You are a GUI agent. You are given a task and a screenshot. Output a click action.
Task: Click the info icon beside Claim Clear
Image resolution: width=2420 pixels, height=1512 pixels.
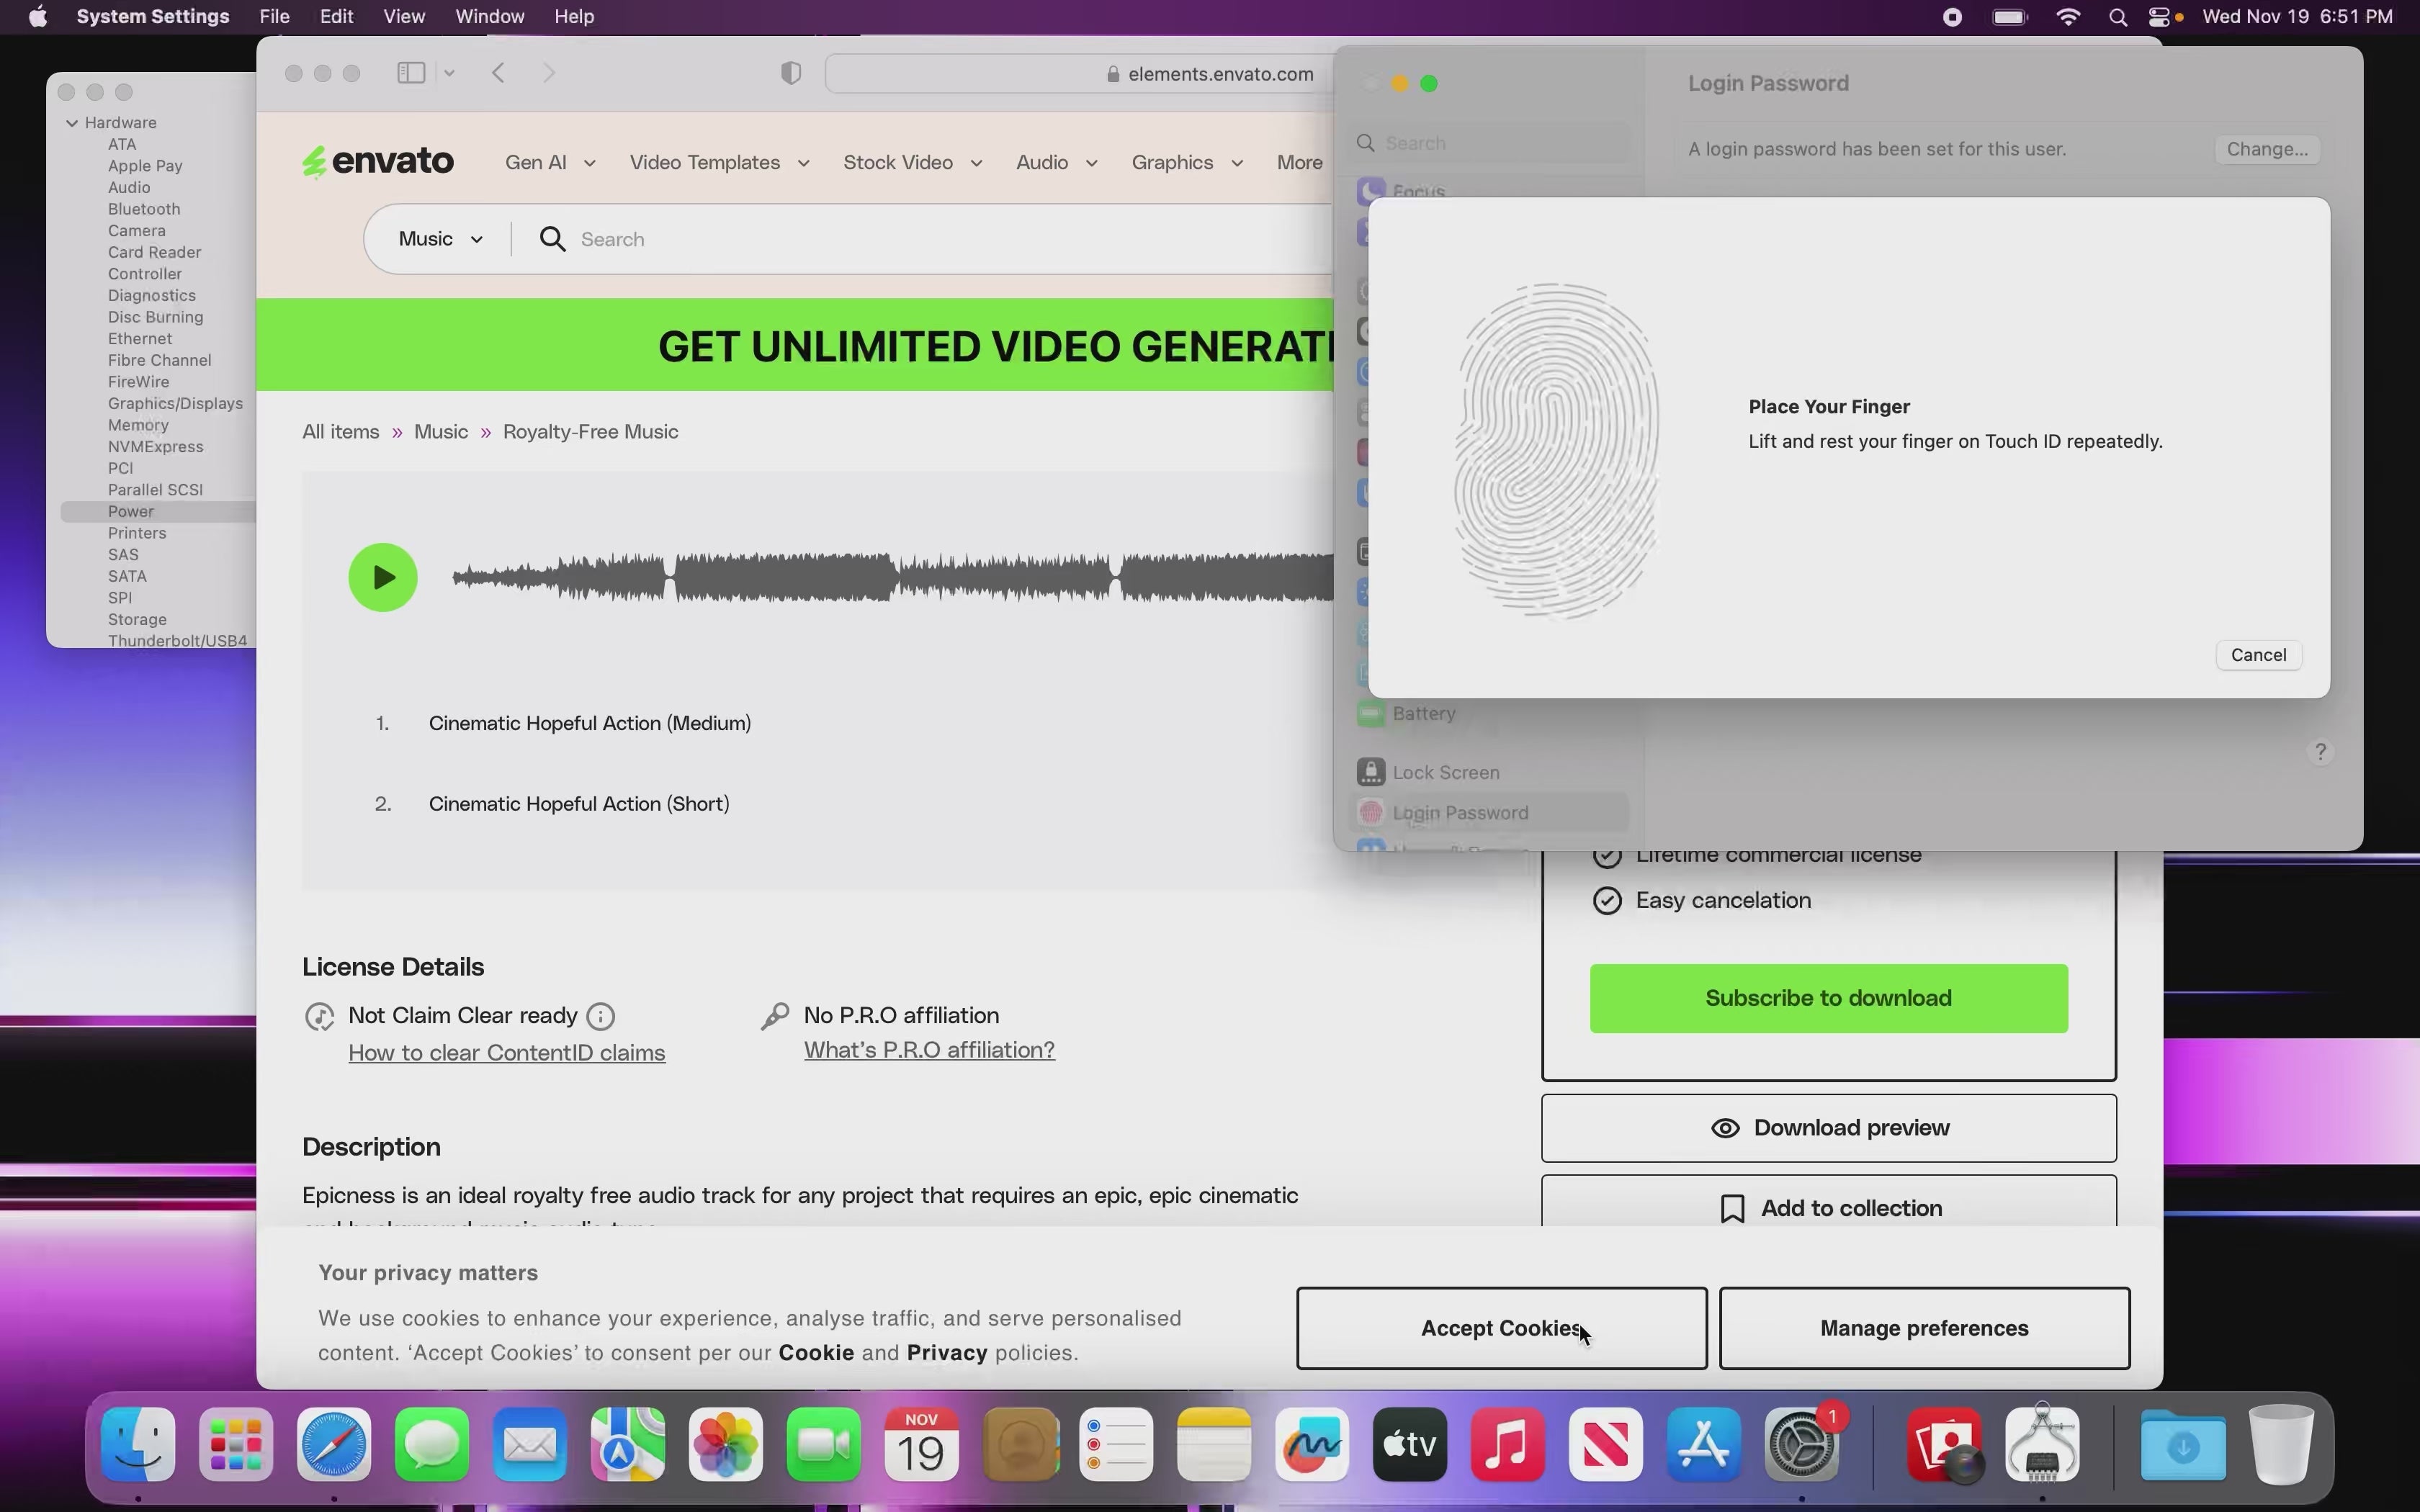click(x=600, y=1016)
